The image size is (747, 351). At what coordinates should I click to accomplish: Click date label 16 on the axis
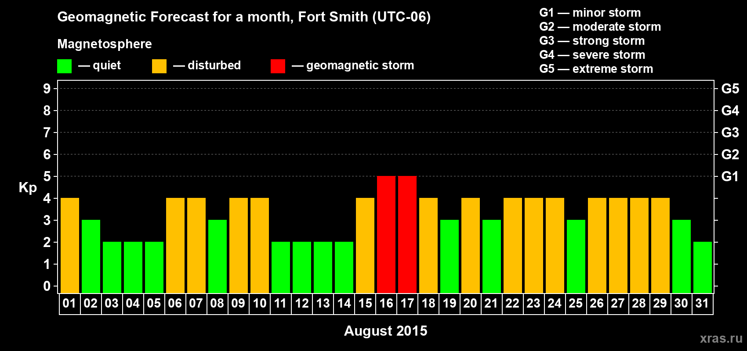[x=386, y=303]
